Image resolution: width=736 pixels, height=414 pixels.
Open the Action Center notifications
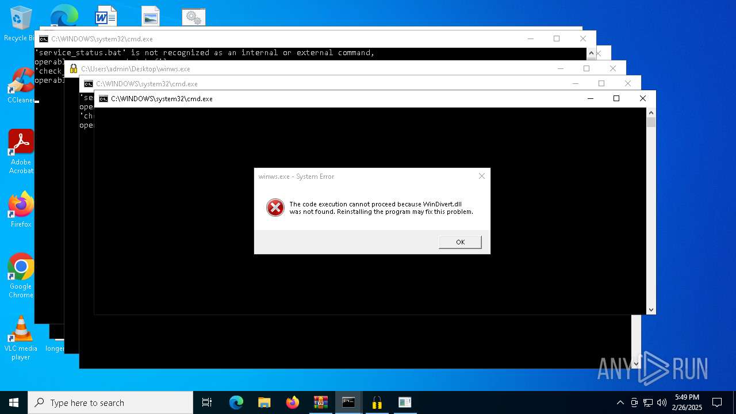click(x=717, y=402)
